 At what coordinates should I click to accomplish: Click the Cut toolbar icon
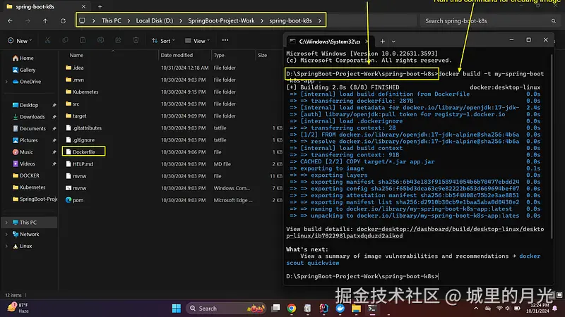(x=47, y=41)
